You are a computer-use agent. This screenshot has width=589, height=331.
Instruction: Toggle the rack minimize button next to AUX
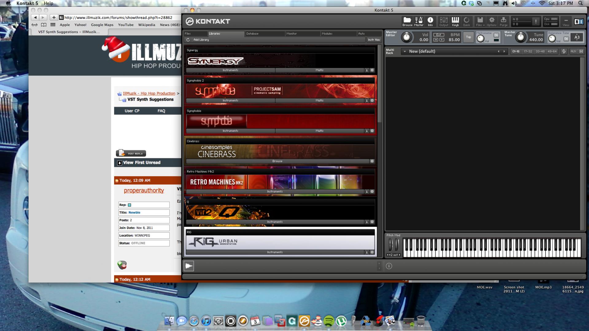tap(581, 52)
